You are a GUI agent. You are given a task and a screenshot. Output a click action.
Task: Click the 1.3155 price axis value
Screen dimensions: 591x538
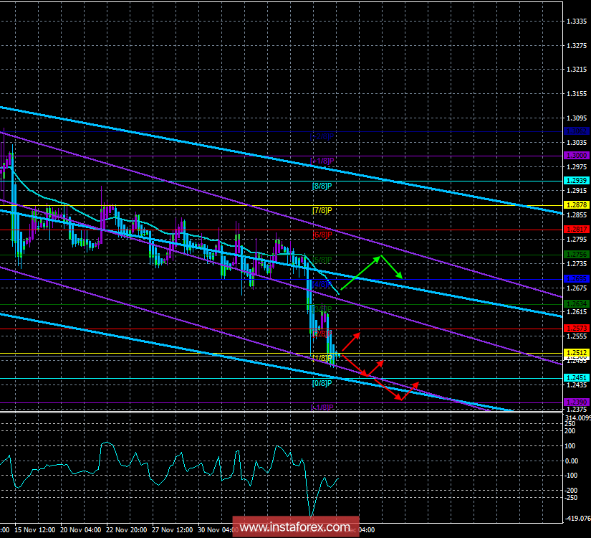577,94
